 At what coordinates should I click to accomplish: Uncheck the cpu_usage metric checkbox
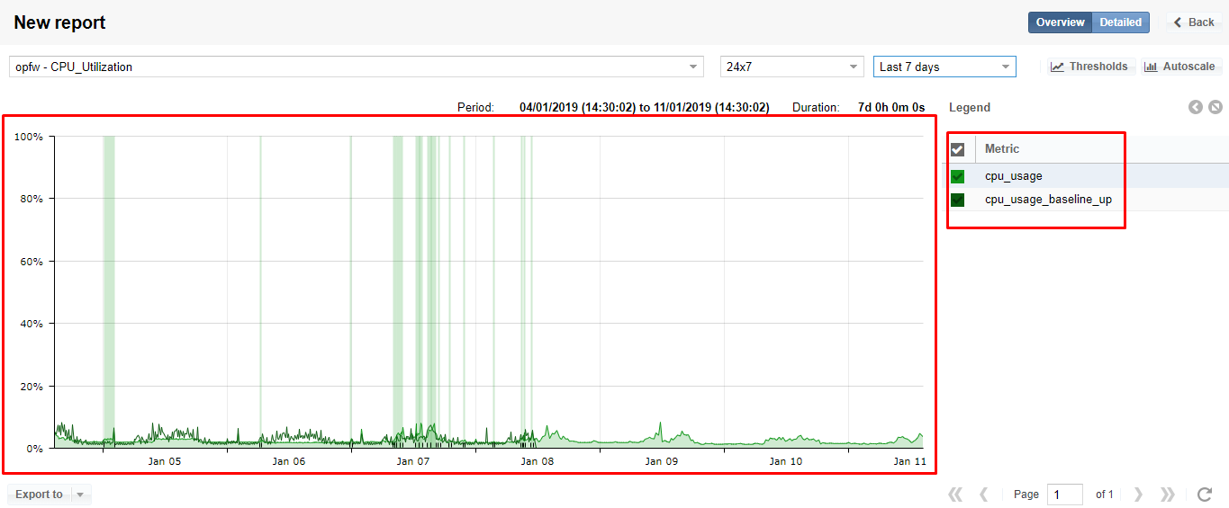[x=958, y=176]
